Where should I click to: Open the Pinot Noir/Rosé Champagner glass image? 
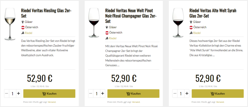(94, 23)
